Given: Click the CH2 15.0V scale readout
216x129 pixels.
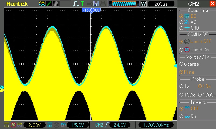Looking at the screenshot, I should coord(77,125).
